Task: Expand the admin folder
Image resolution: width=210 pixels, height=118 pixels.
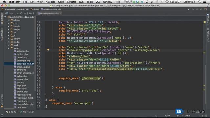Action: 8,20
